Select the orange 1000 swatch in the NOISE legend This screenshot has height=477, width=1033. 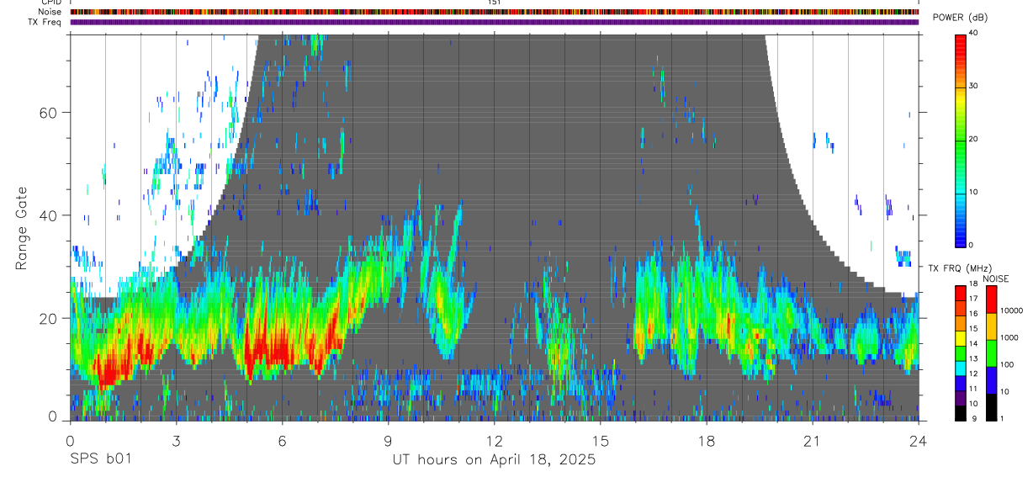click(990, 326)
